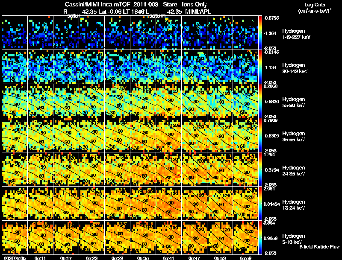Select the color scale bar for Hydrogen 149-227 keV
This screenshot has width=342, height=260.
260,32
